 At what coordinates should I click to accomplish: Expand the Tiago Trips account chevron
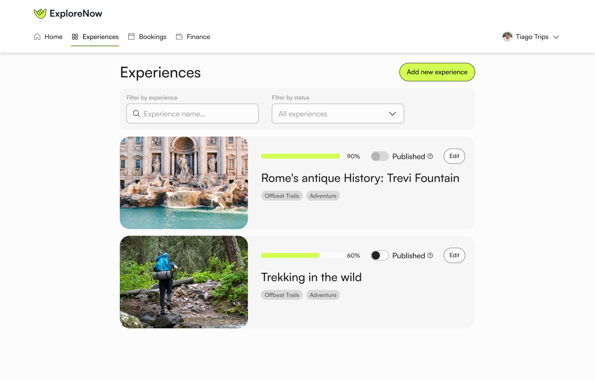coord(556,37)
